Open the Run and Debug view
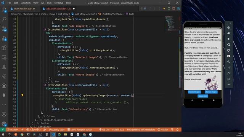Image resolution: width=244 pixels, height=137 pixels. tap(4, 38)
